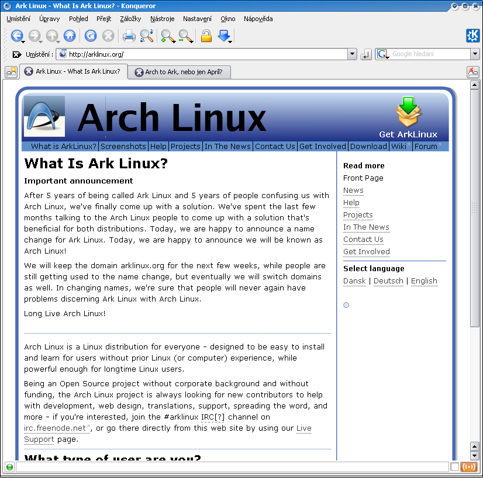Select Deutsch language link
This screenshot has height=478, width=483.
pyautogui.click(x=388, y=281)
